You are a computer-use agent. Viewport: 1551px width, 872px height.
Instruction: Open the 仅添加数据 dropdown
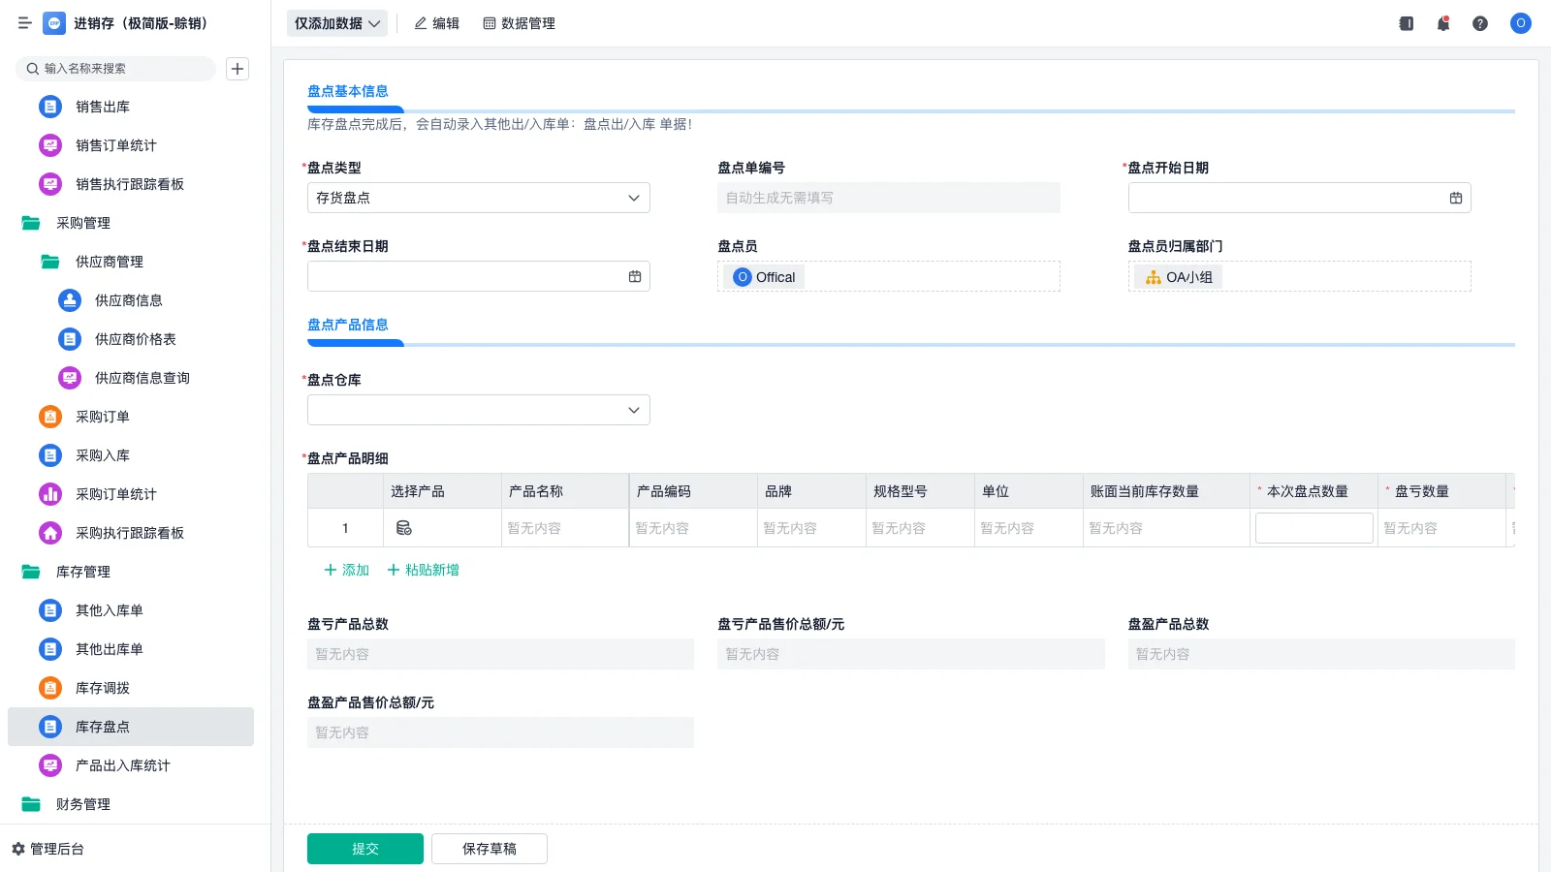click(336, 22)
